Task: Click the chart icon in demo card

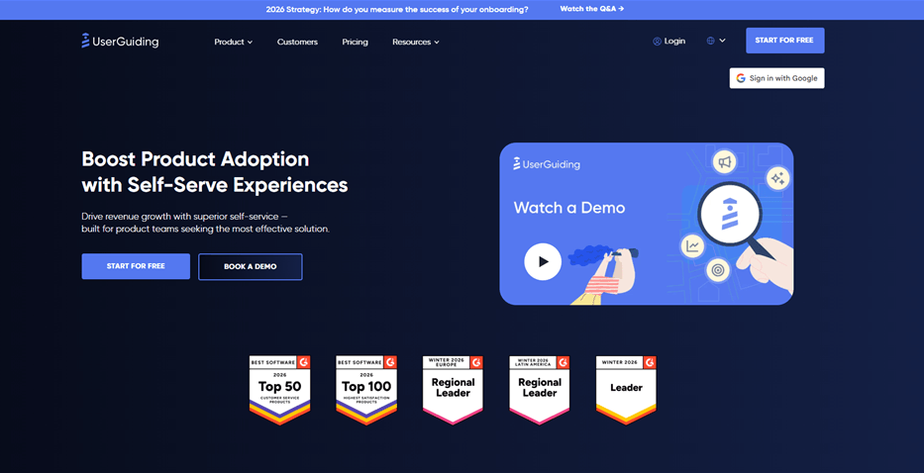Action: [x=692, y=246]
